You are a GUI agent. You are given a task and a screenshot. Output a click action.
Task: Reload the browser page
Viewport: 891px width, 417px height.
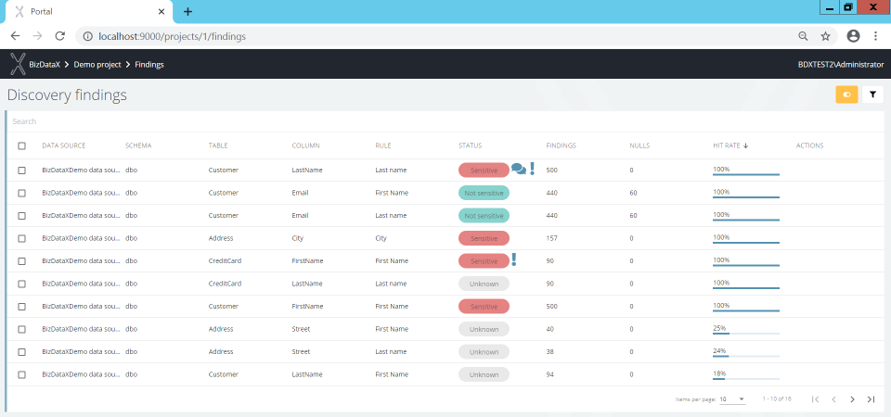(59, 36)
